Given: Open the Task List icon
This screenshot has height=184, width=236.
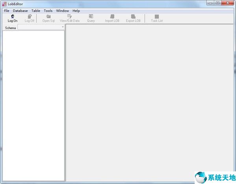Looking at the screenshot, I should click(157, 17).
